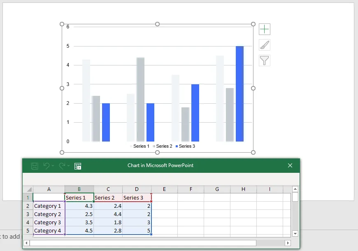Select row 1 header
The height and width of the screenshot is (251, 358).
28,198
